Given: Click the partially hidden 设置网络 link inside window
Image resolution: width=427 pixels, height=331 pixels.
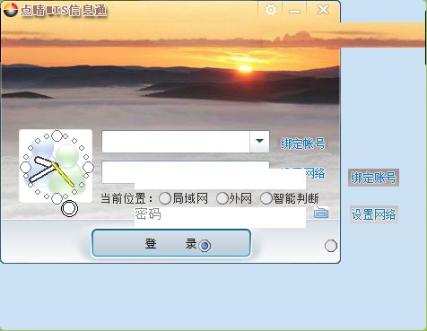Looking at the screenshot, I should click(x=315, y=173).
